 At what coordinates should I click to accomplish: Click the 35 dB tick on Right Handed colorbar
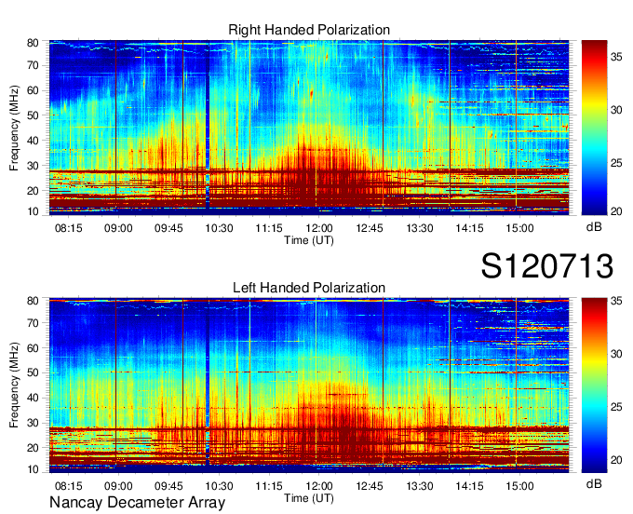point(616,58)
